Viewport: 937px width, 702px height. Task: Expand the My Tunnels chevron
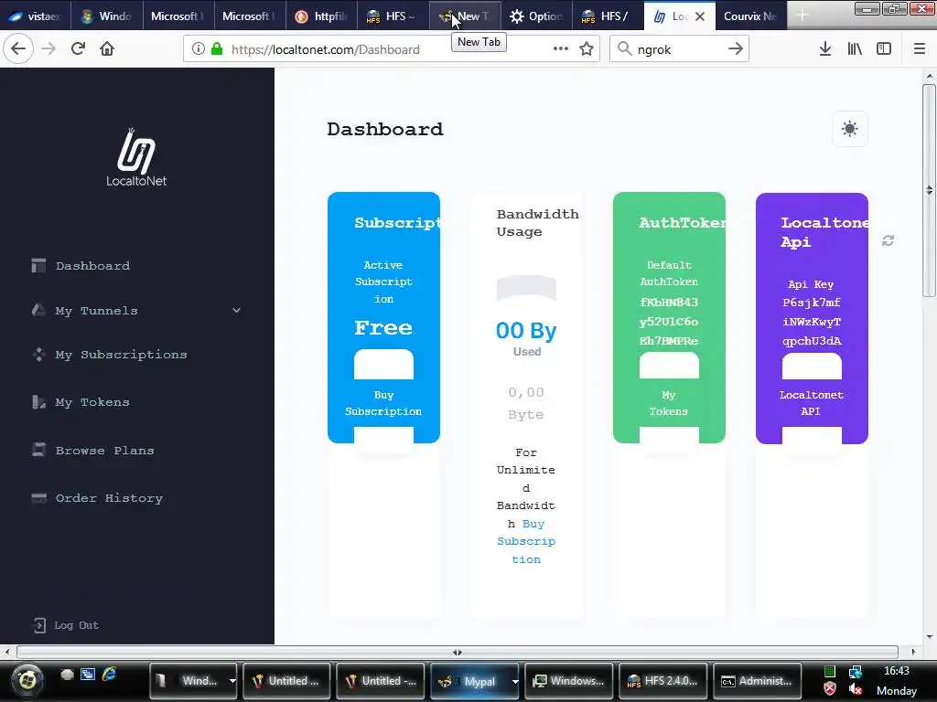tap(237, 311)
